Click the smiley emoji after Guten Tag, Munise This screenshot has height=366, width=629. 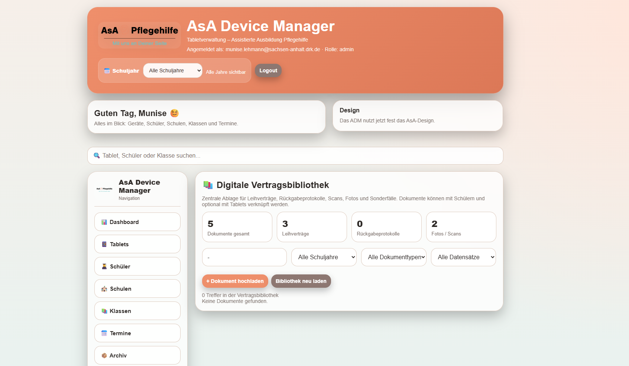175,113
